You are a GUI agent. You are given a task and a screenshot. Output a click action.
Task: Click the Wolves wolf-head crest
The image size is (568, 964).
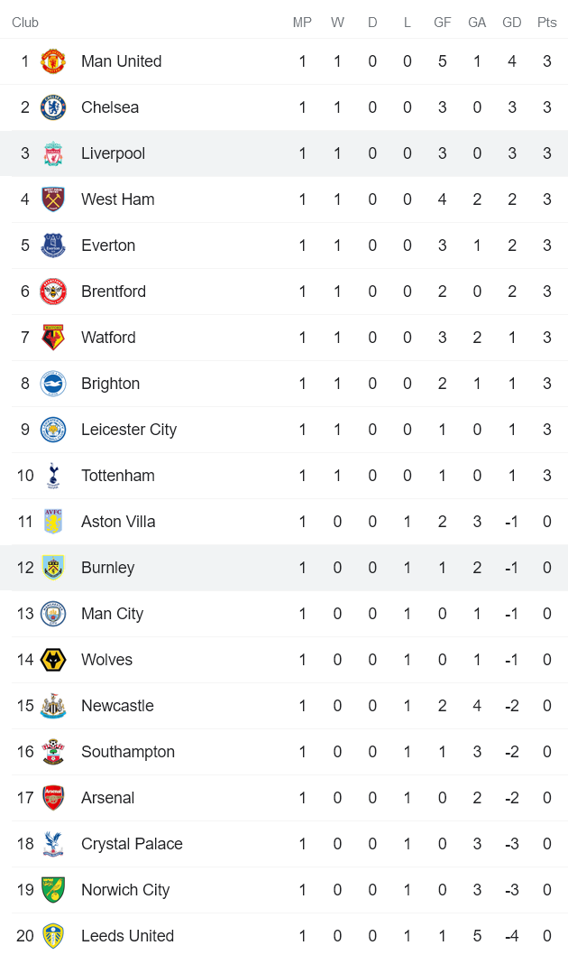[x=54, y=660]
